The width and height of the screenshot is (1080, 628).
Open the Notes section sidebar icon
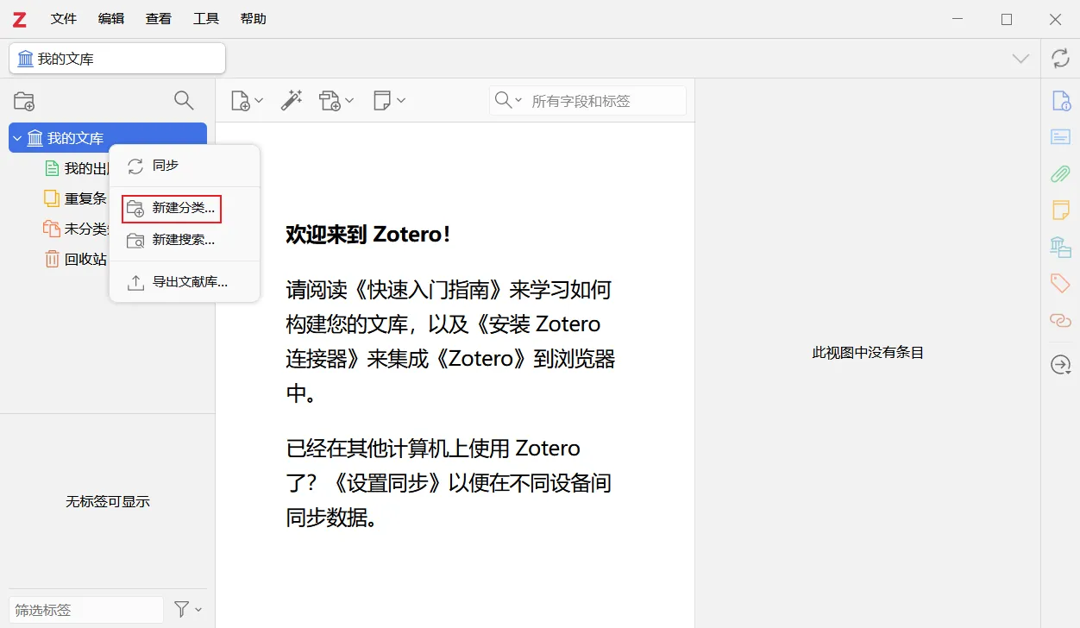[1060, 210]
